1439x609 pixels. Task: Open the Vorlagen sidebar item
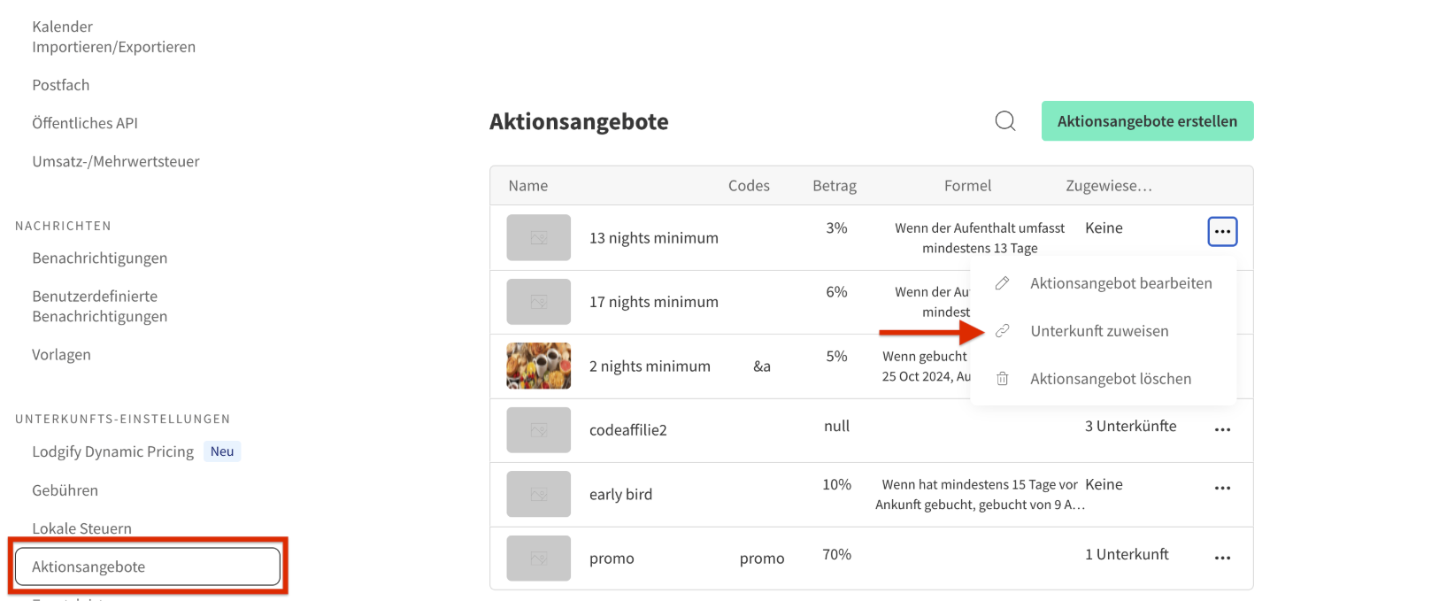61,354
